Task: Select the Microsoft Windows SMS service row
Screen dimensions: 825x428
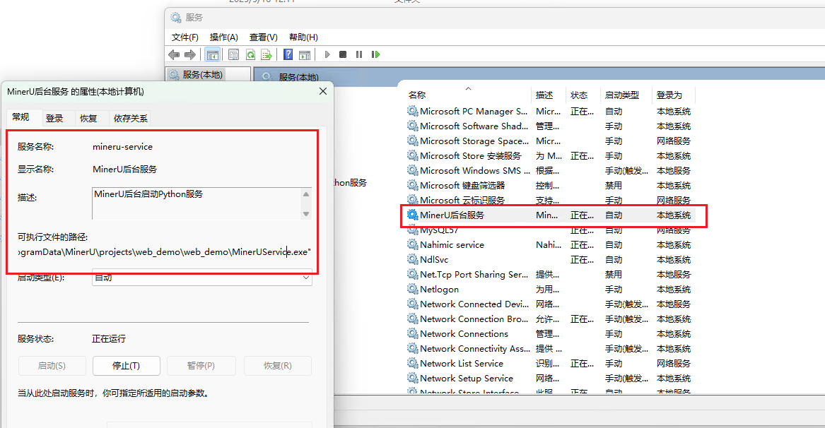Action: (x=550, y=170)
